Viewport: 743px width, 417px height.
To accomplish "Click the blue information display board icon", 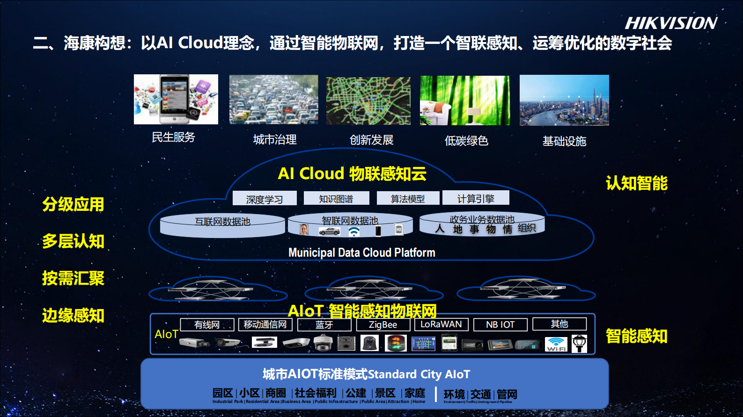I will [423, 344].
